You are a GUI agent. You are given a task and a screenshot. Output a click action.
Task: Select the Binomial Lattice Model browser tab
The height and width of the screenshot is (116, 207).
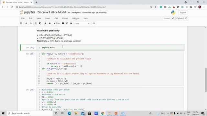17,2
